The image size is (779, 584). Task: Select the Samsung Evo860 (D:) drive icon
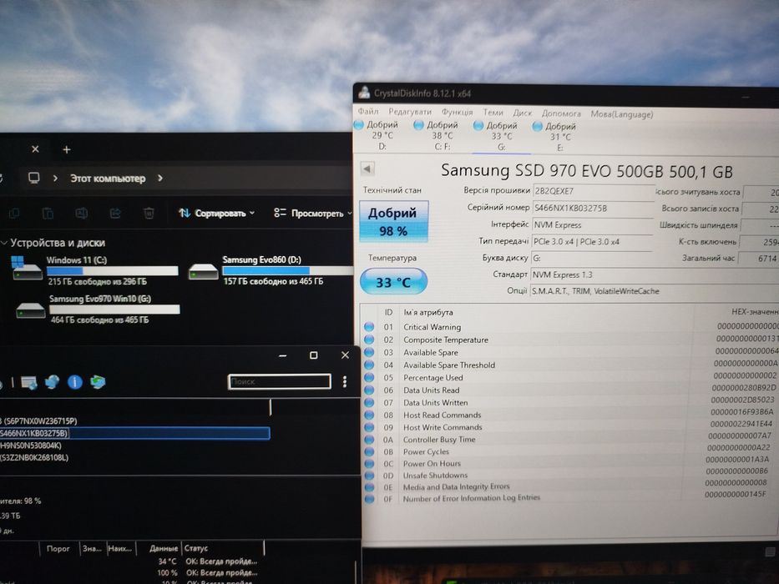(x=203, y=272)
